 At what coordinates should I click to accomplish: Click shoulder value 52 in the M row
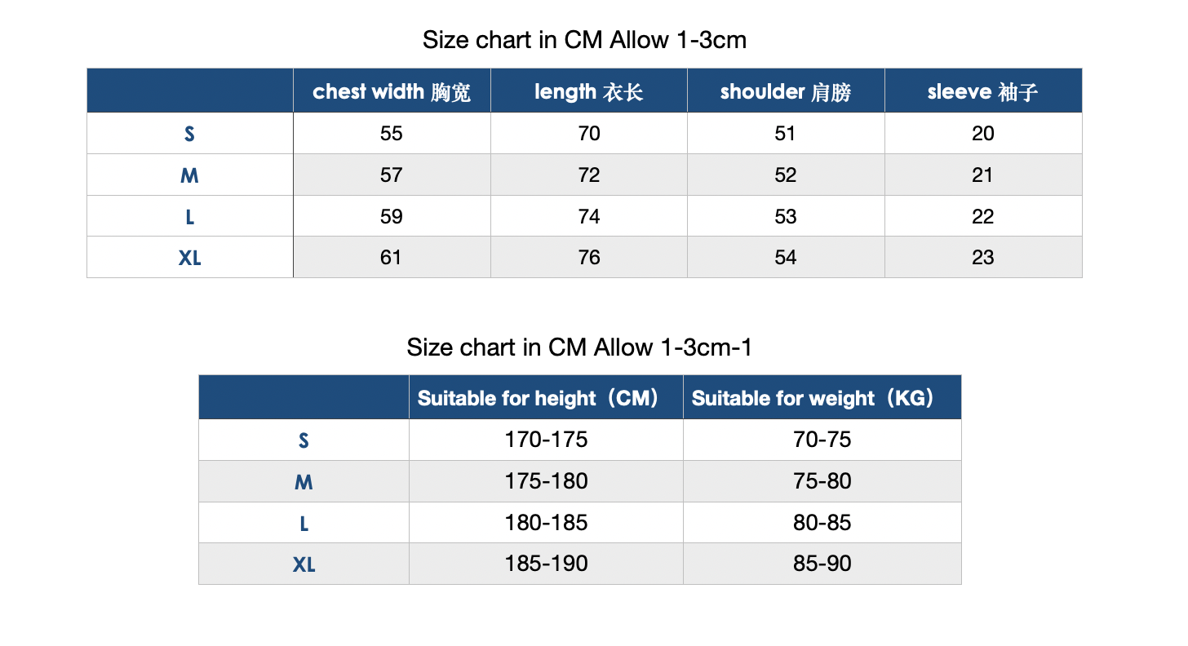[786, 175]
